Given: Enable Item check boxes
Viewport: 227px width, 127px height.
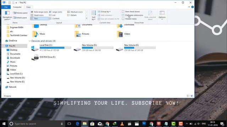Looking at the screenshot, I should click(x=123, y=12).
